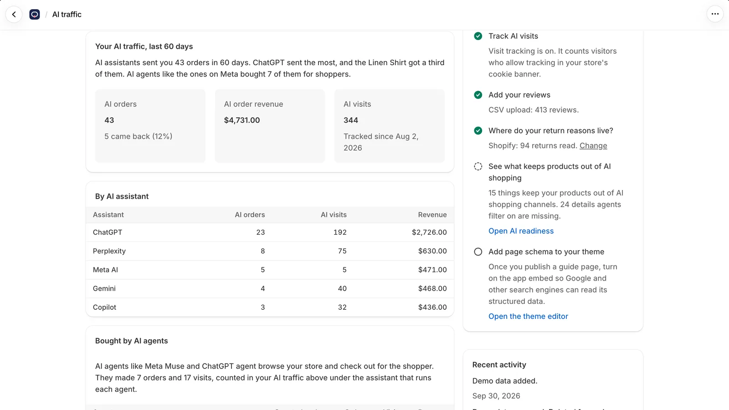Expand 'Where do your return reasons live?' step
The width and height of the screenshot is (729, 410).
pos(551,131)
